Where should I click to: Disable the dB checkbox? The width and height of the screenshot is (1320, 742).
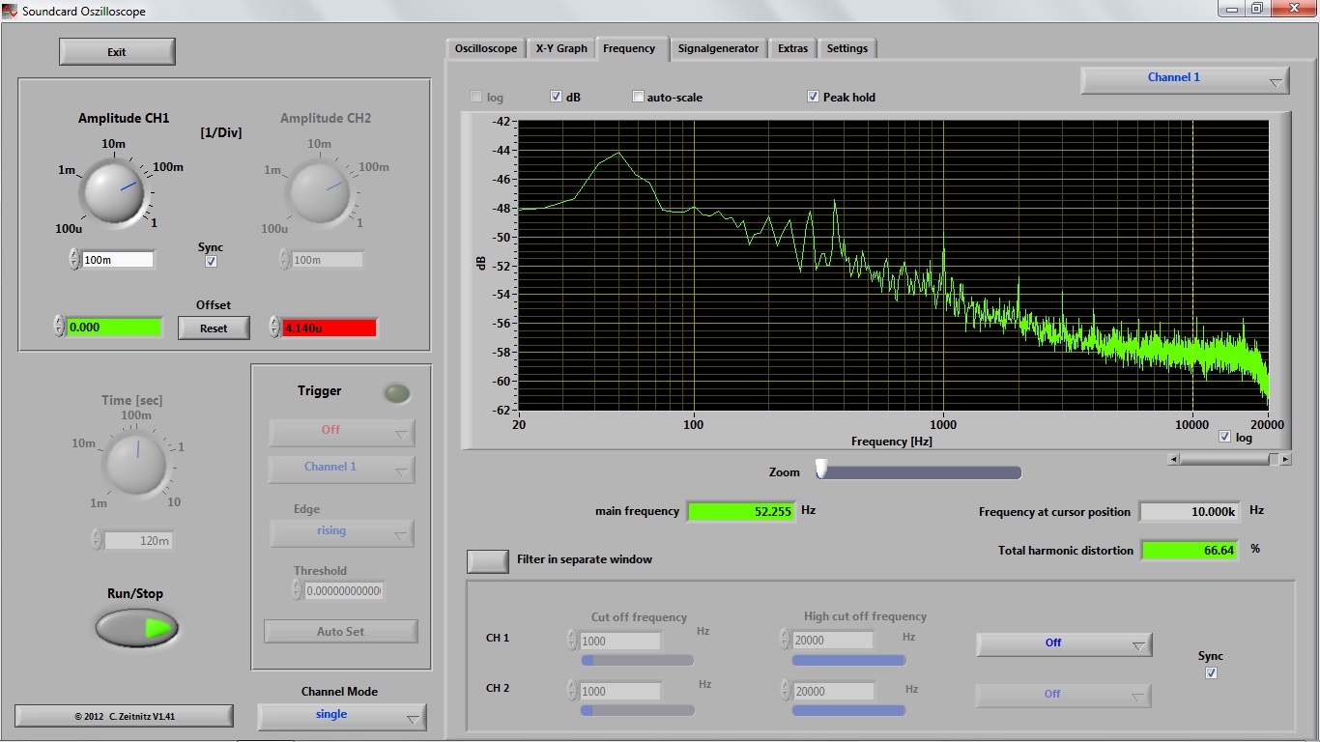tap(557, 97)
